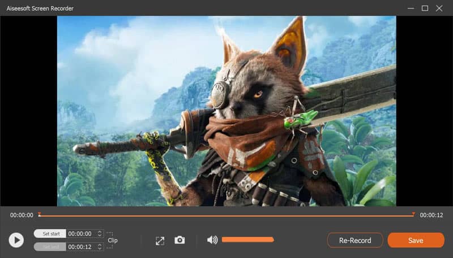Enter fullscreen with the expand arrows icon
Viewport: 453px width, 258px height.
[160, 240]
